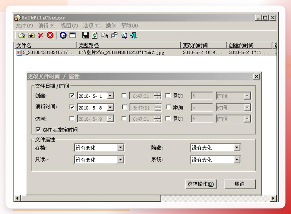291x214 pixels.
Task: Click the red X remove selected icon
Action: pyautogui.click(x=41, y=35)
